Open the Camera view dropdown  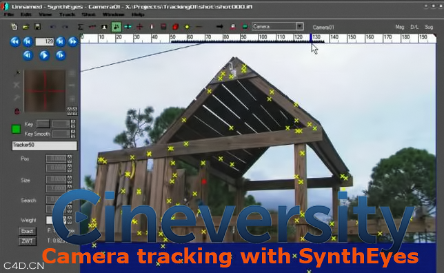(300, 26)
